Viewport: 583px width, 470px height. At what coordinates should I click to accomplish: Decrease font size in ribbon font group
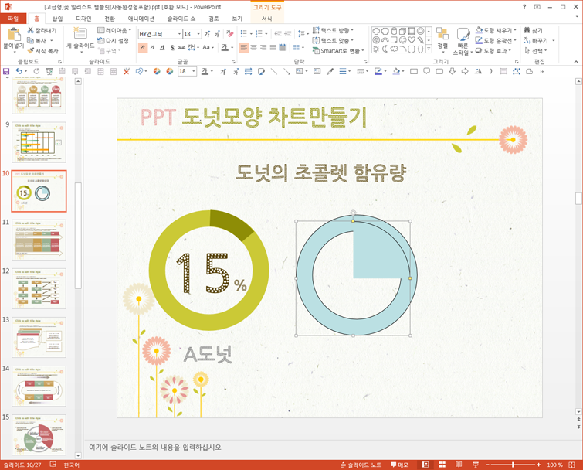tap(217, 34)
